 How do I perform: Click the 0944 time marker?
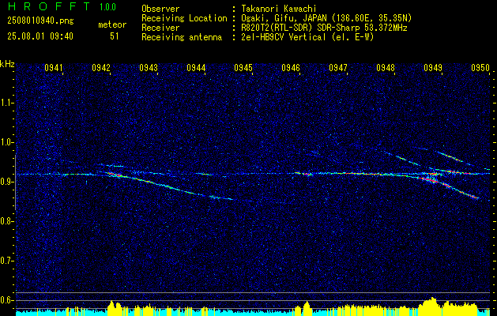tap(196, 68)
